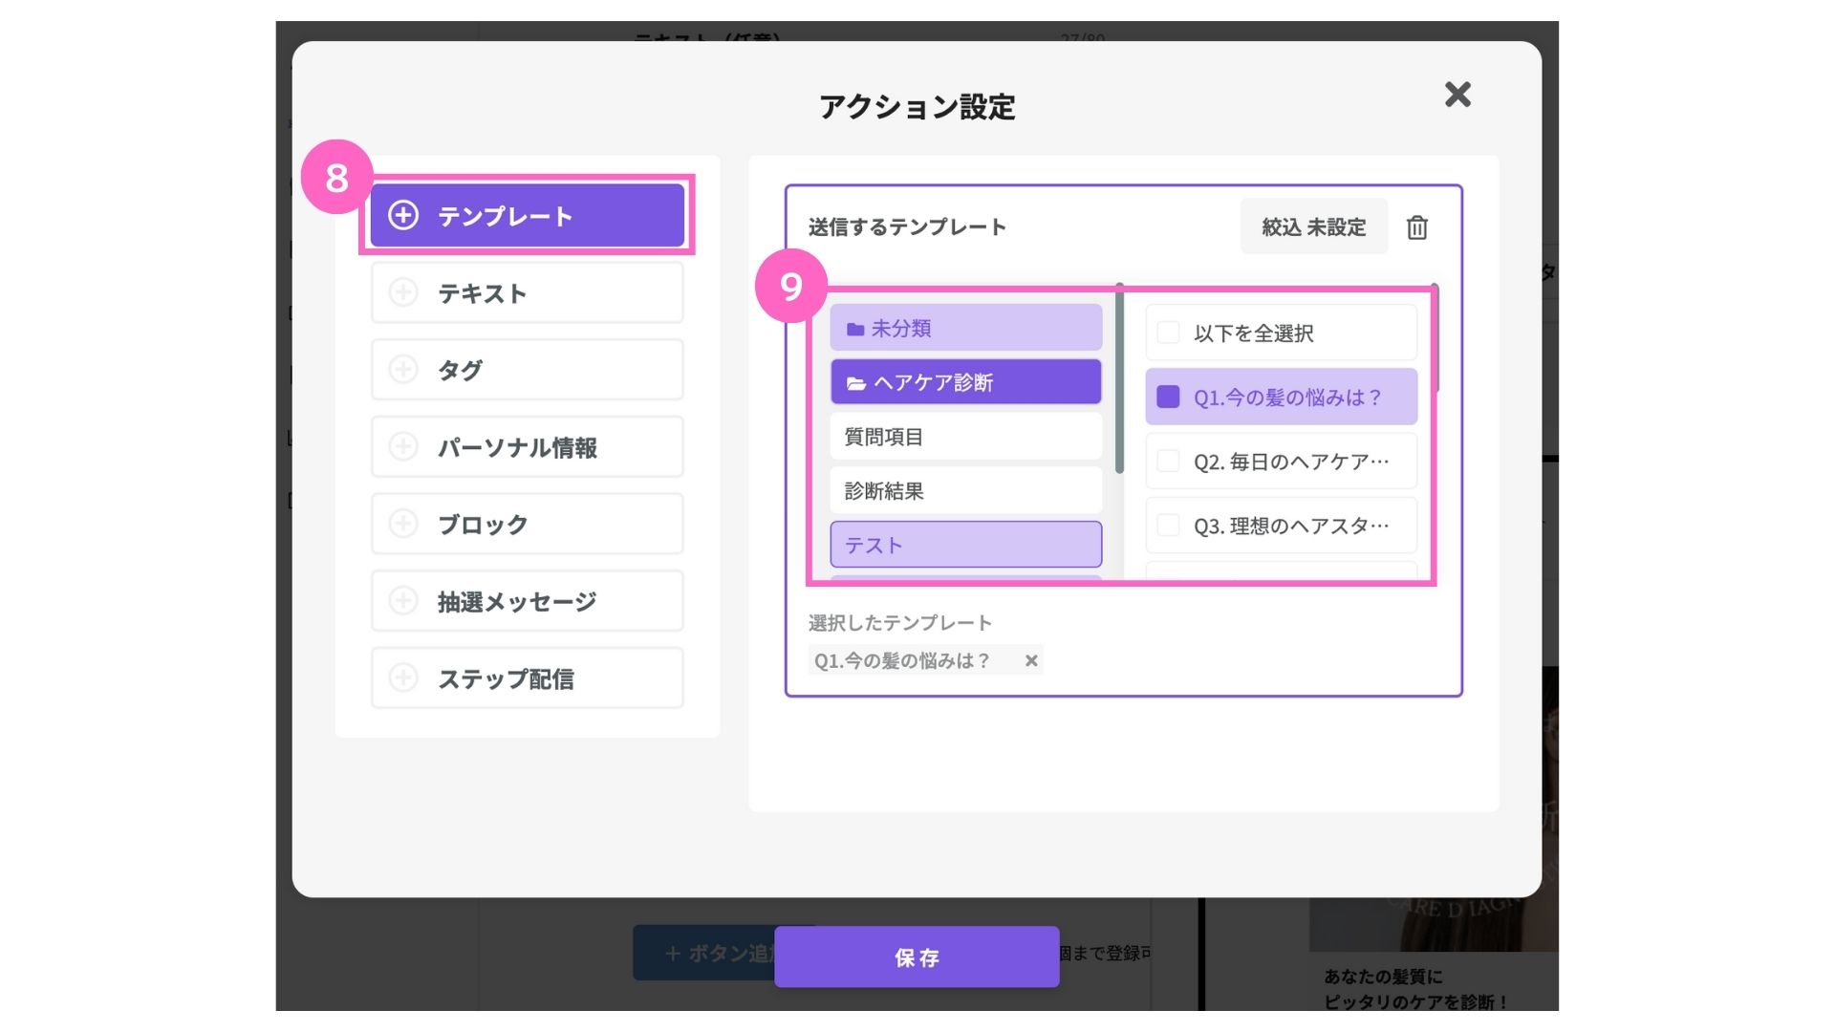This screenshot has width=1835, height=1032.
Task: Add a ブロック action
Action: coord(528,524)
